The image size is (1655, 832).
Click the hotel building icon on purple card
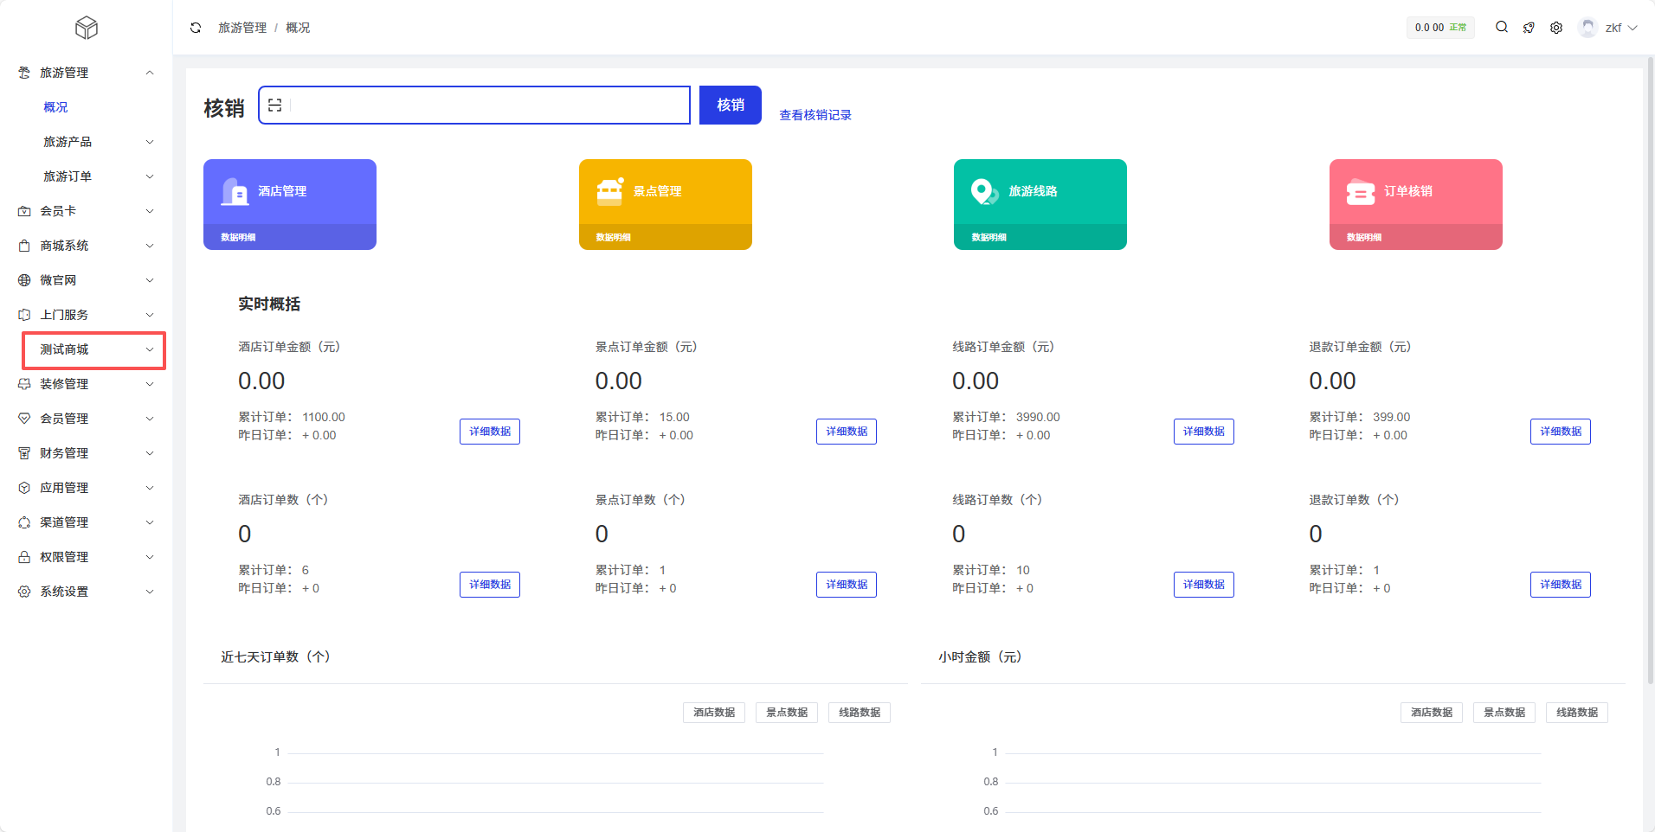(235, 191)
